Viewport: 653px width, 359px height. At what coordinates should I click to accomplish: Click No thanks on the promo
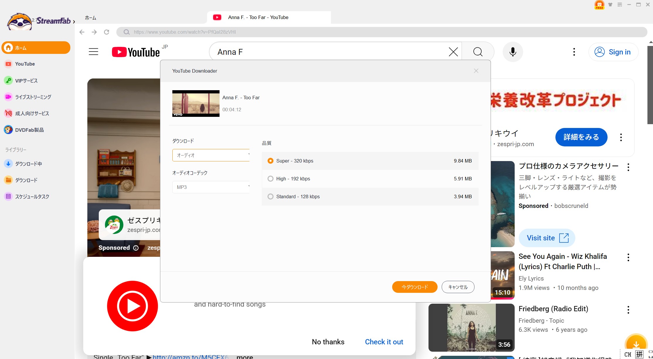click(x=328, y=342)
